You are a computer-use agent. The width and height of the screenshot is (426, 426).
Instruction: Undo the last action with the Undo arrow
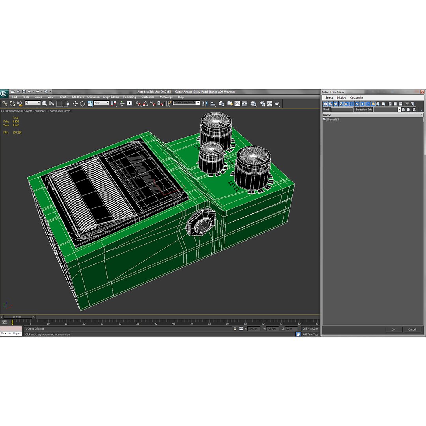pos(29,92)
